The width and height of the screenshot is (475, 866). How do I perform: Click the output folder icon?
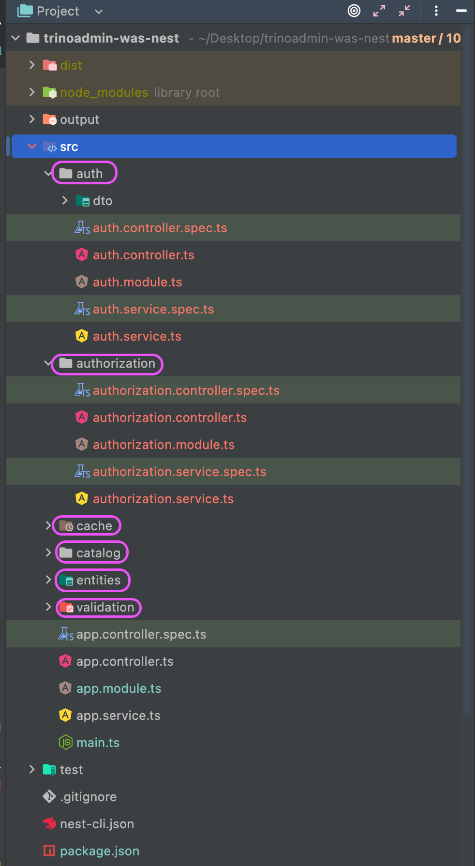(x=50, y=119)
